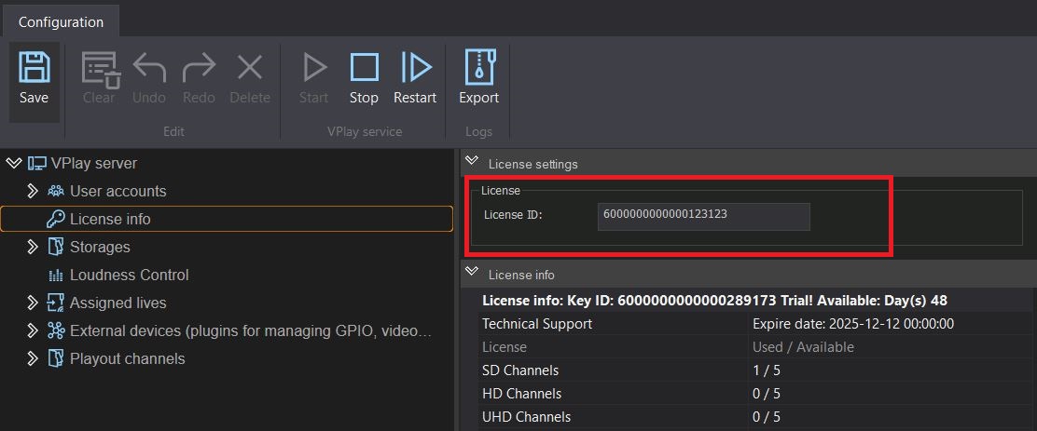Select the VPlay server monitor icon
The image size is (1037, 431).
[37, 163]
